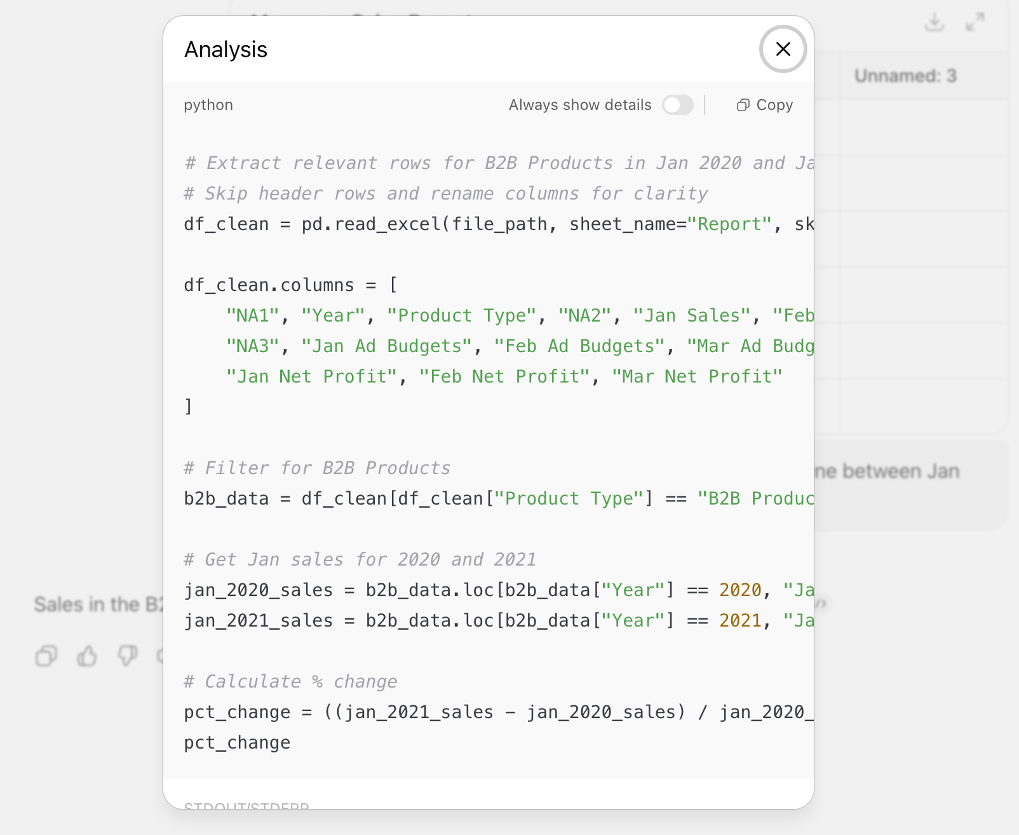This screenshot has height=835, width=1019.
Task: Click the thumbs up icon
Action: [x=87, y=655]
